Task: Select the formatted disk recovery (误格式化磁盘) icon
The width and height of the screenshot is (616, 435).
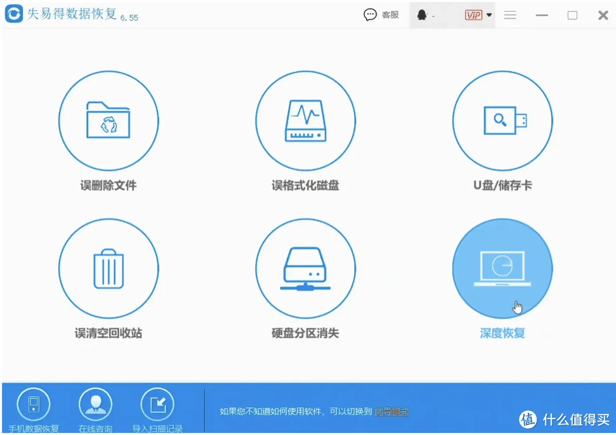Action: point(305,120)
